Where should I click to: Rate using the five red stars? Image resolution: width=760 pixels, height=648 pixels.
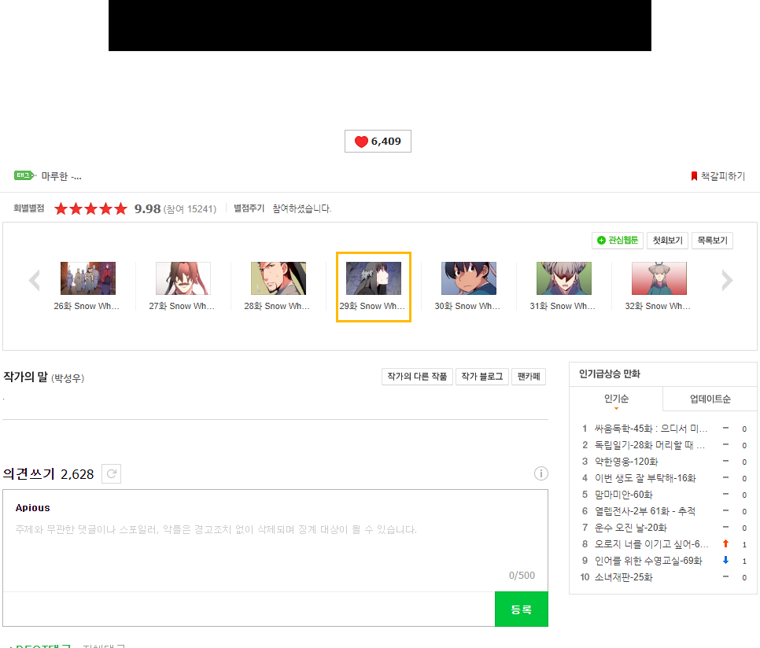(x=90, y=208)
